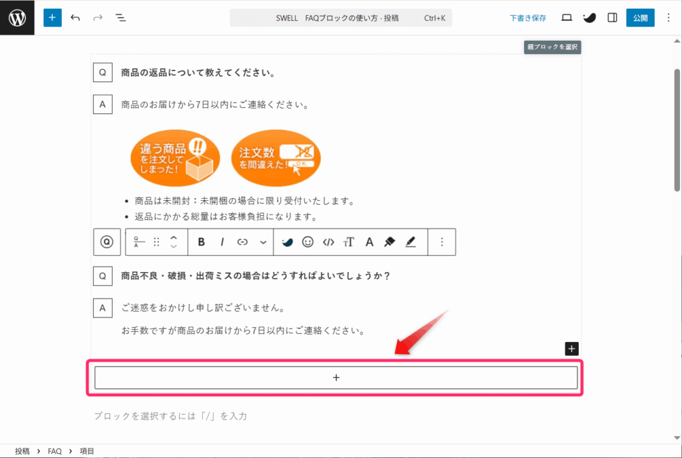The width and height of the screenshot is (682, 458).
Task: Click the WordPress logo to exit editor
Action: tap(17, 18)
